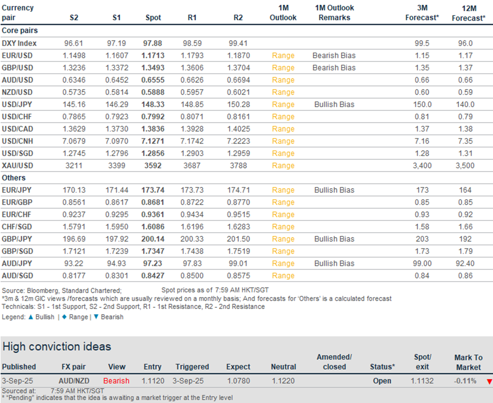Click the Mark To Market value -0.11%
This screenshot has height=403, width=493.
(465, 381)
